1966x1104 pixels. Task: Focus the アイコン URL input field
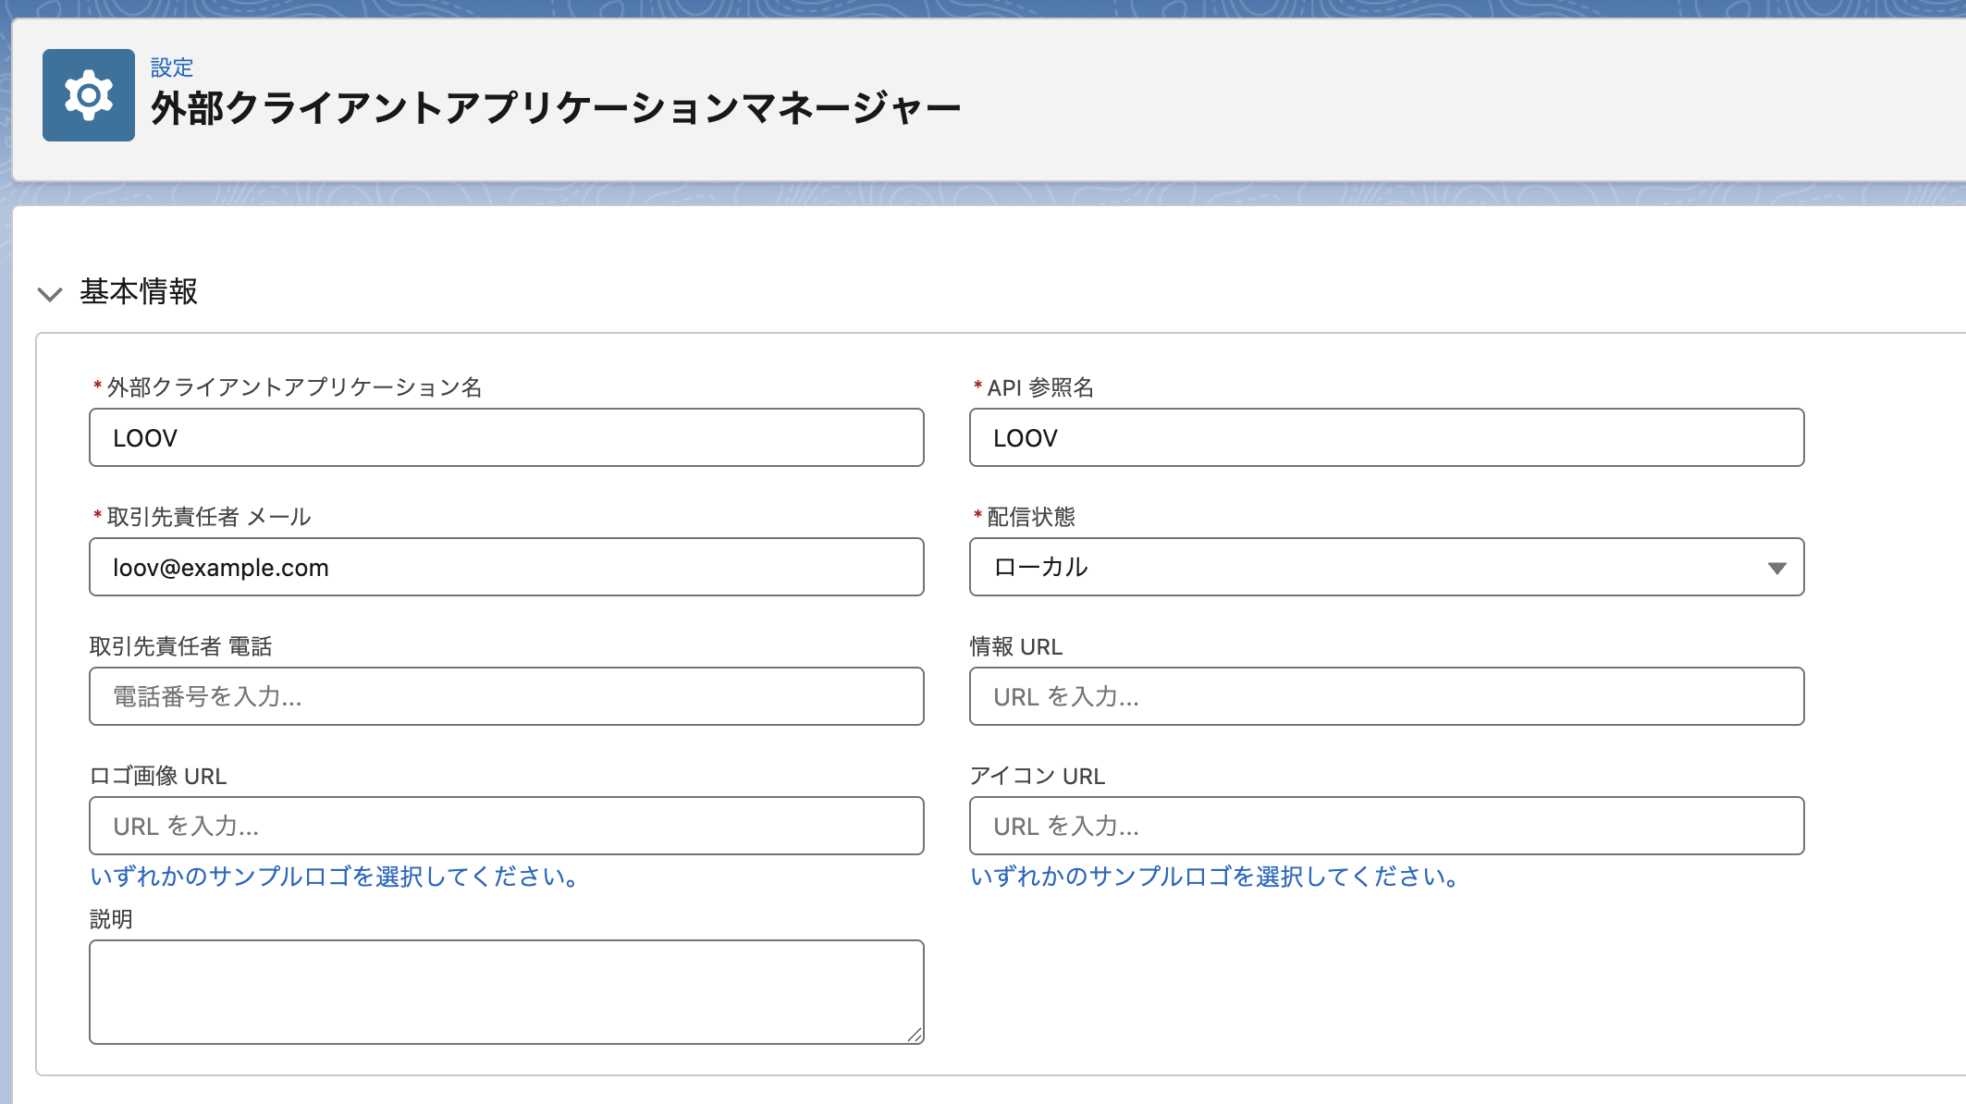[x=1385, y=826]
